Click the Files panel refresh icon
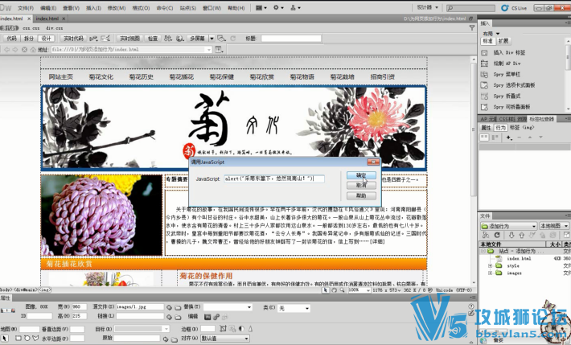The height and width of the screenshot is (345, 571). coord(497,236)
